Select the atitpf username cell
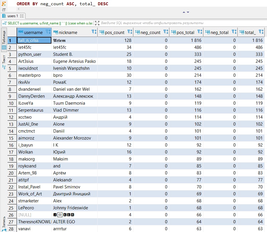Image resolution: width=267 pixels, height=232 pixels. [34, 180]
